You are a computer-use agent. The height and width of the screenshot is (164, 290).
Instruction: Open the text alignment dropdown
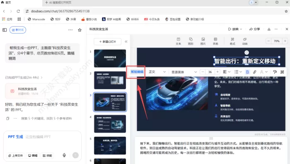[227, 72]
